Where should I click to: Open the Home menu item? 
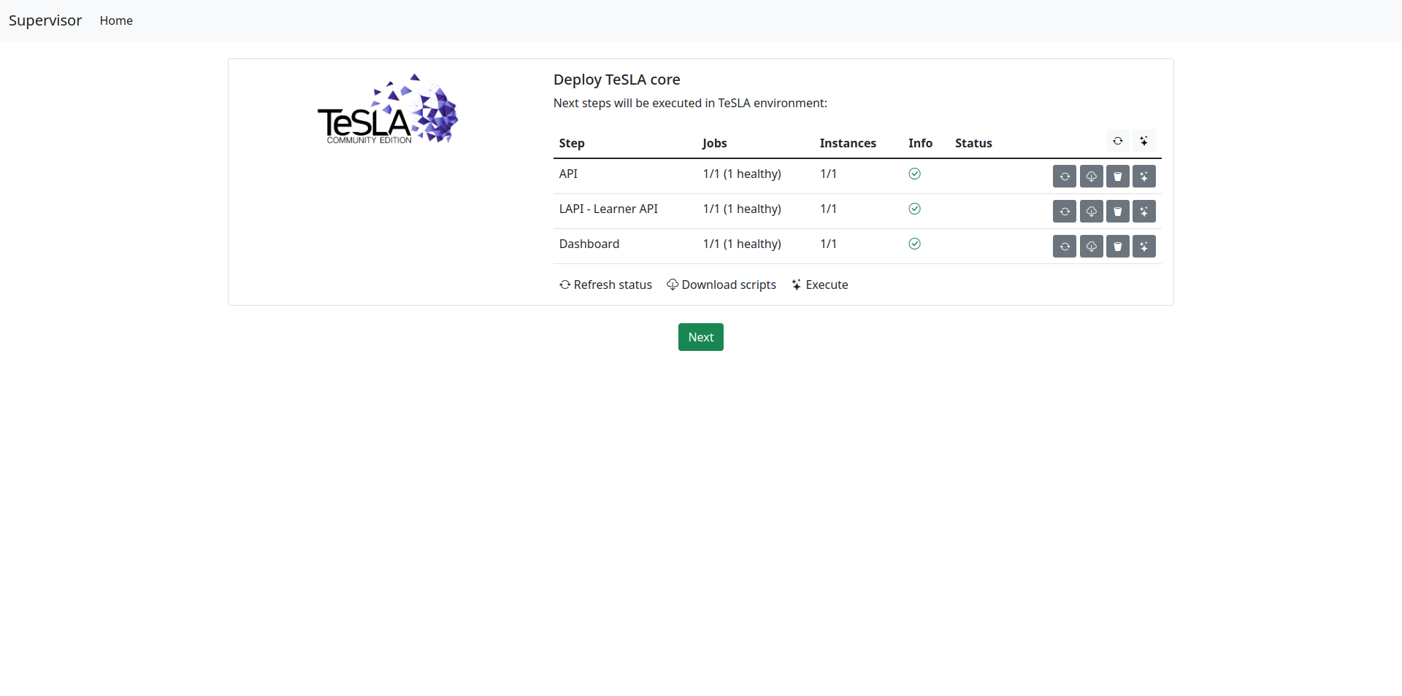[116, 20]
